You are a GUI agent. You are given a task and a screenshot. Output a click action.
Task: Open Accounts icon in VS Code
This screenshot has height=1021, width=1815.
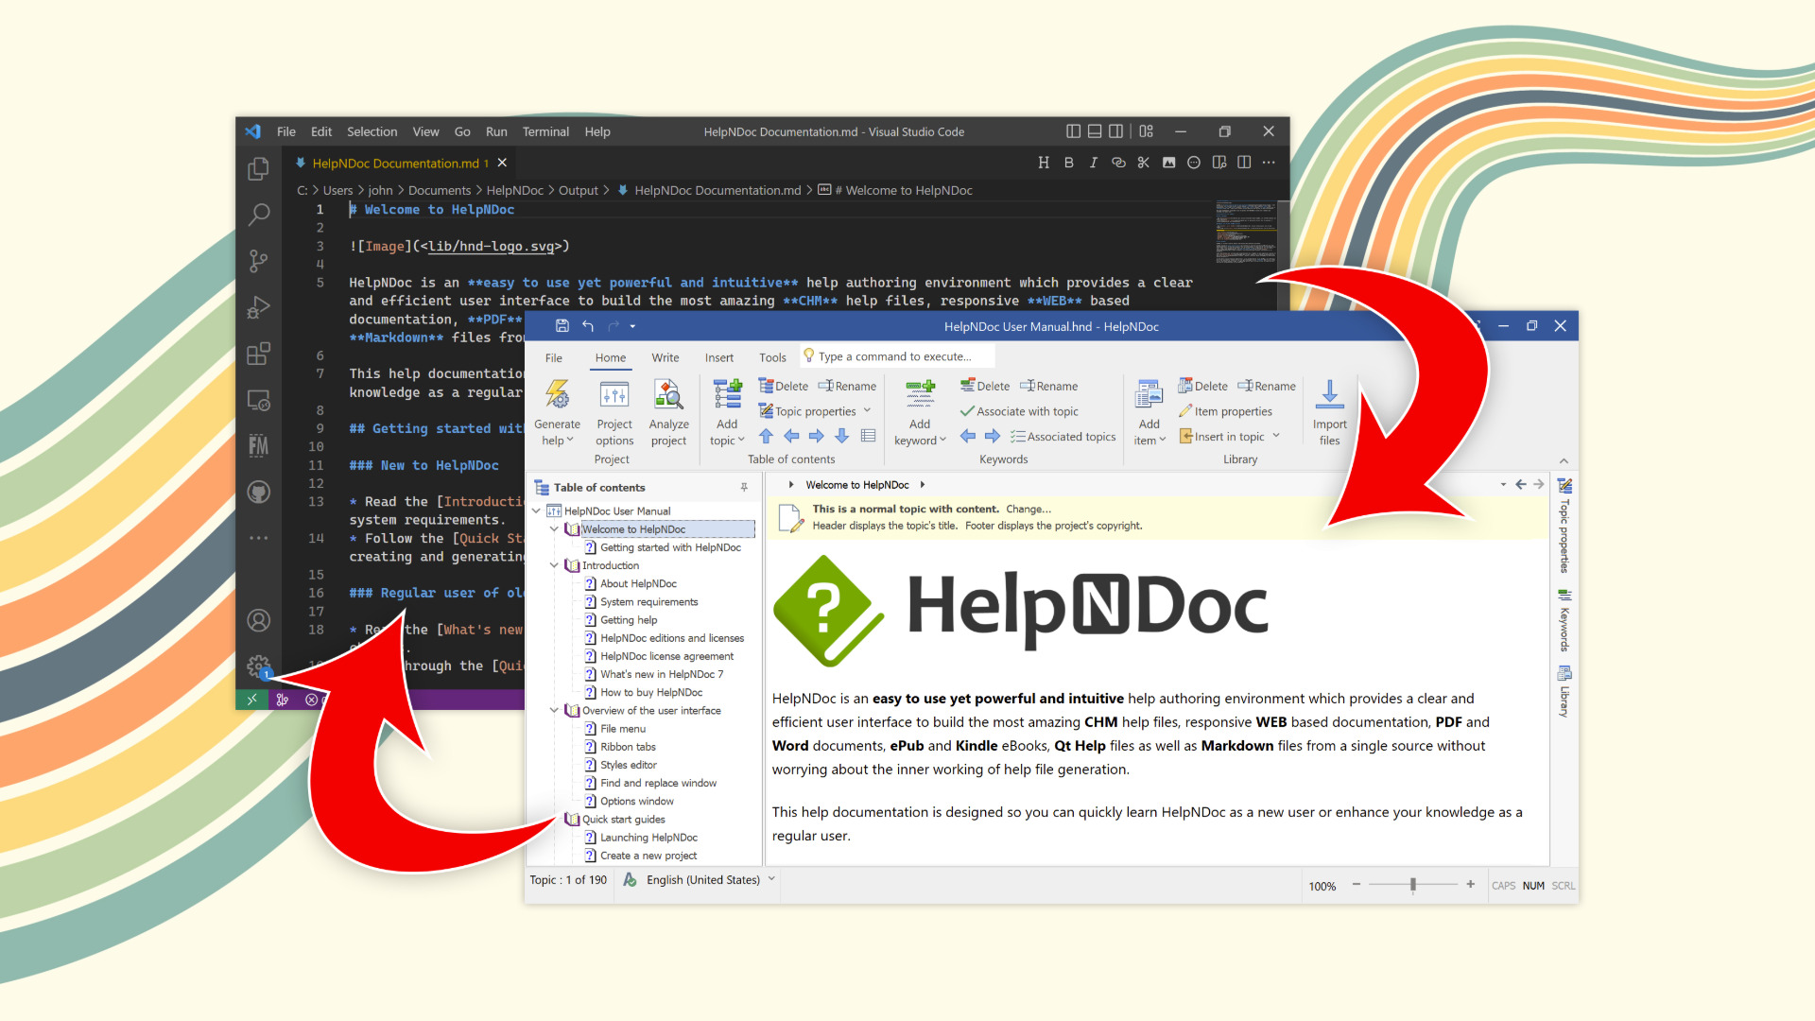(x=258, y=620)
